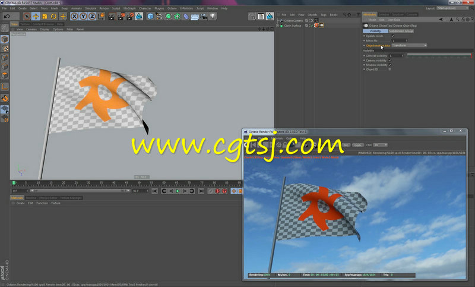Add a Cube primitive object

pyautogui.click(x=150, y=17)
